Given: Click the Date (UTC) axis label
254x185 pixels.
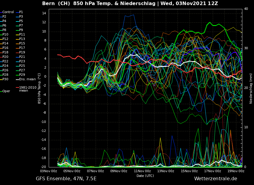Looking at the screenshot, I should tap(145, 176).
